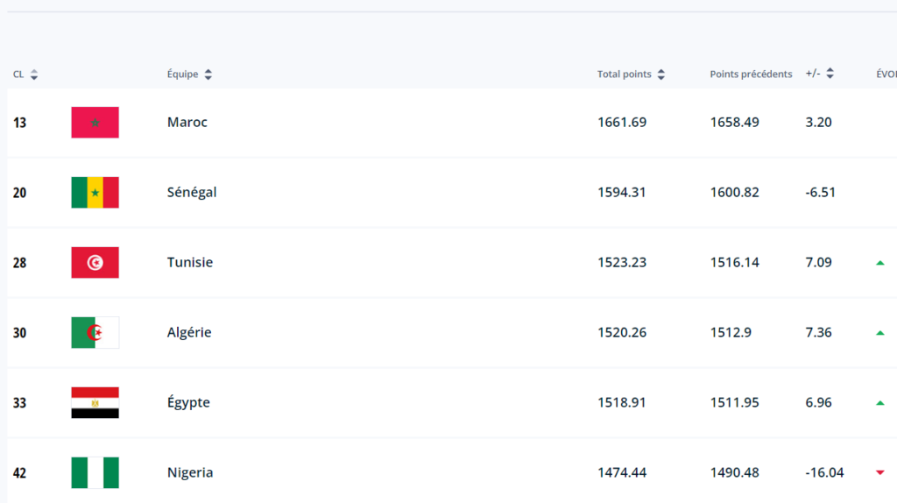The height and width of the screenshot is (503, 897).
Task: Sort by Total points arrows
Action: pos(661,74)
